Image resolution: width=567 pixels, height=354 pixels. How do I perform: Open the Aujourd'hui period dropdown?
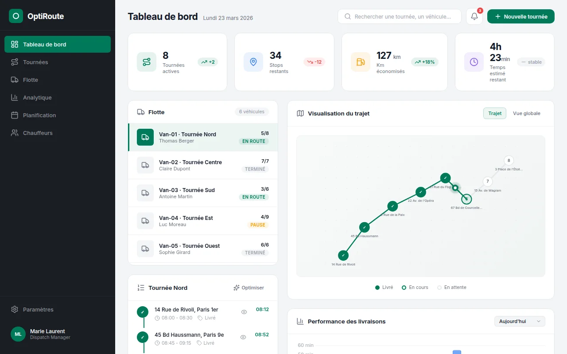[520, 321]
